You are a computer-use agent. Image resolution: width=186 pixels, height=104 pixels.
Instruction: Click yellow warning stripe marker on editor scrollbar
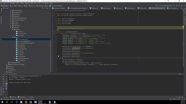pos(183,27)
